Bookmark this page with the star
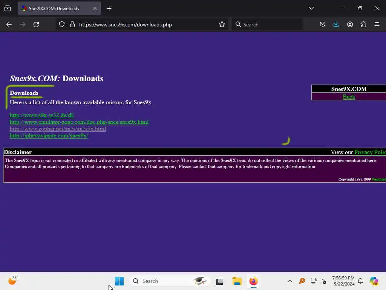 (222, 25)
